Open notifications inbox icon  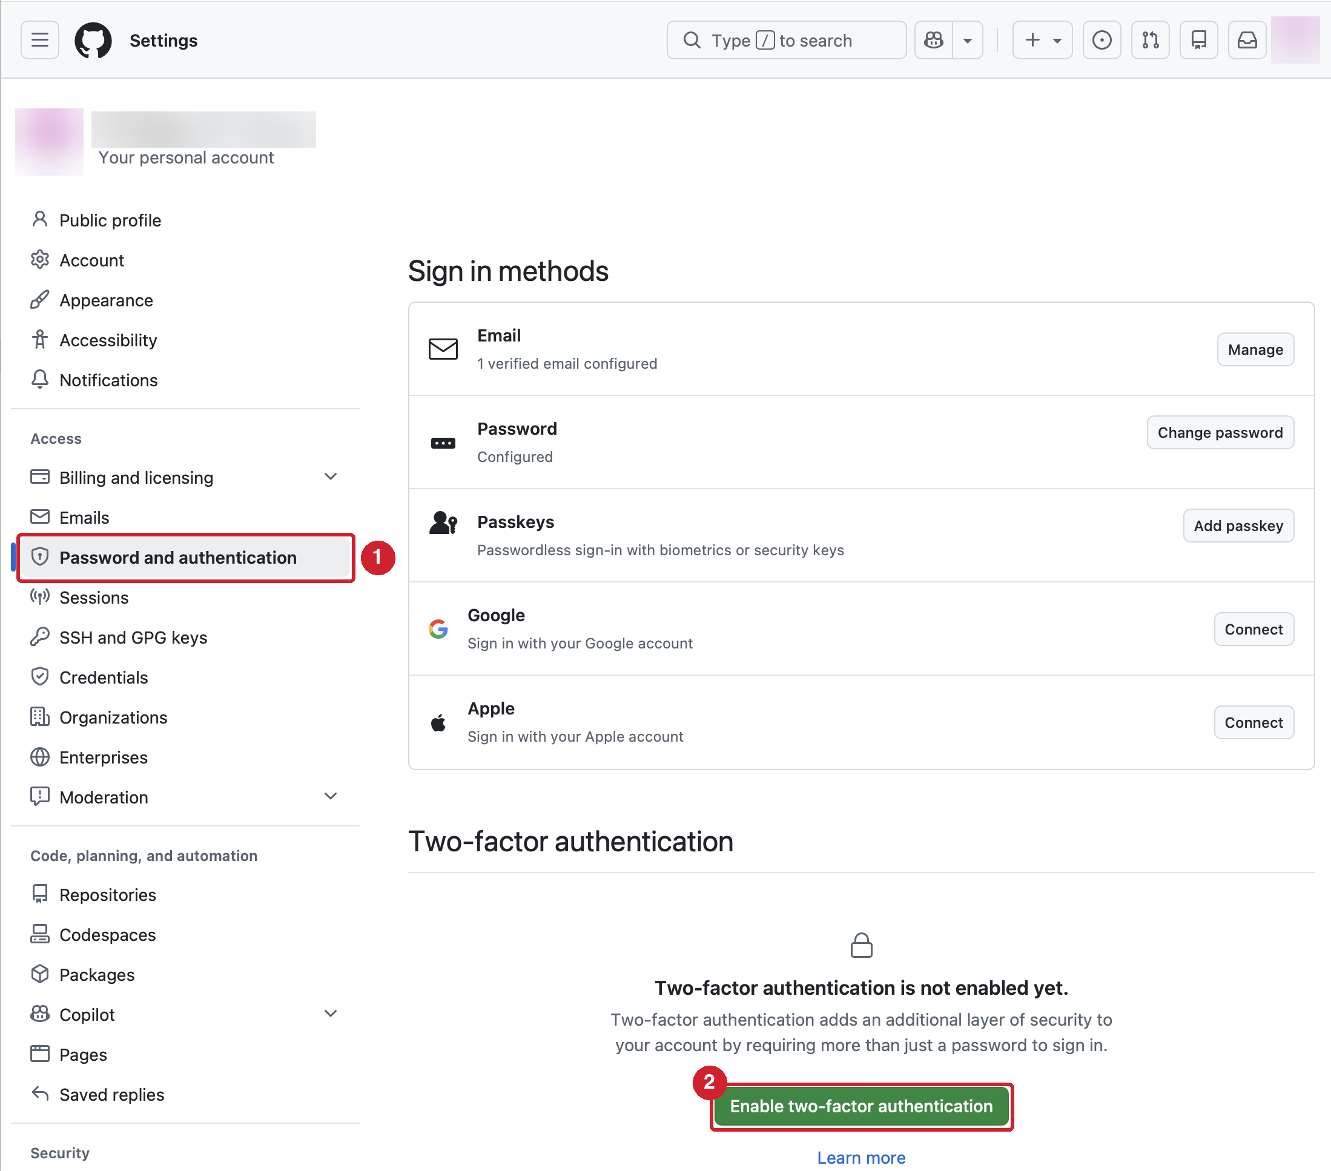point(1247,41)
